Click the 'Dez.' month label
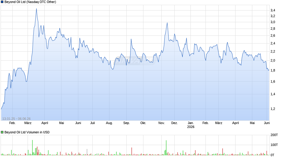 (175, 123)
